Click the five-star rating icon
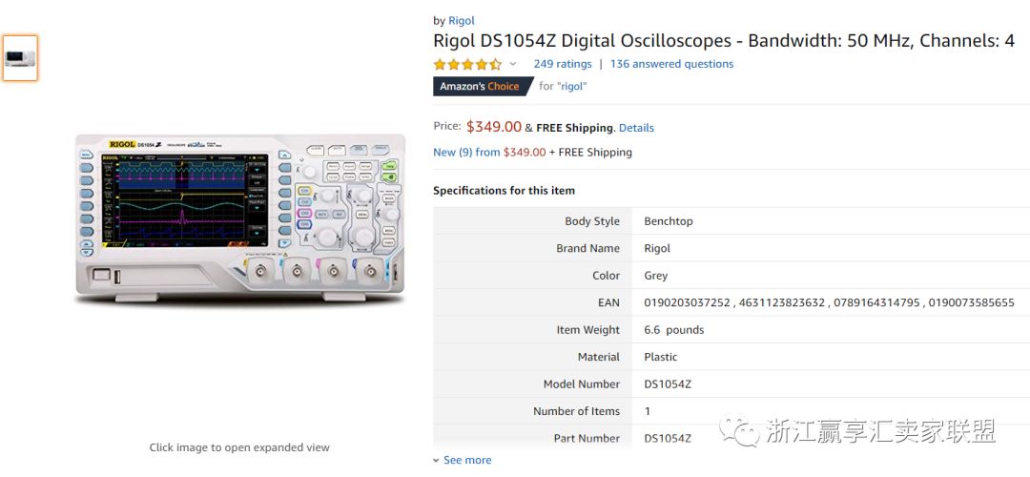Viewport: 1030px width, 477px height. coord(467,65)
